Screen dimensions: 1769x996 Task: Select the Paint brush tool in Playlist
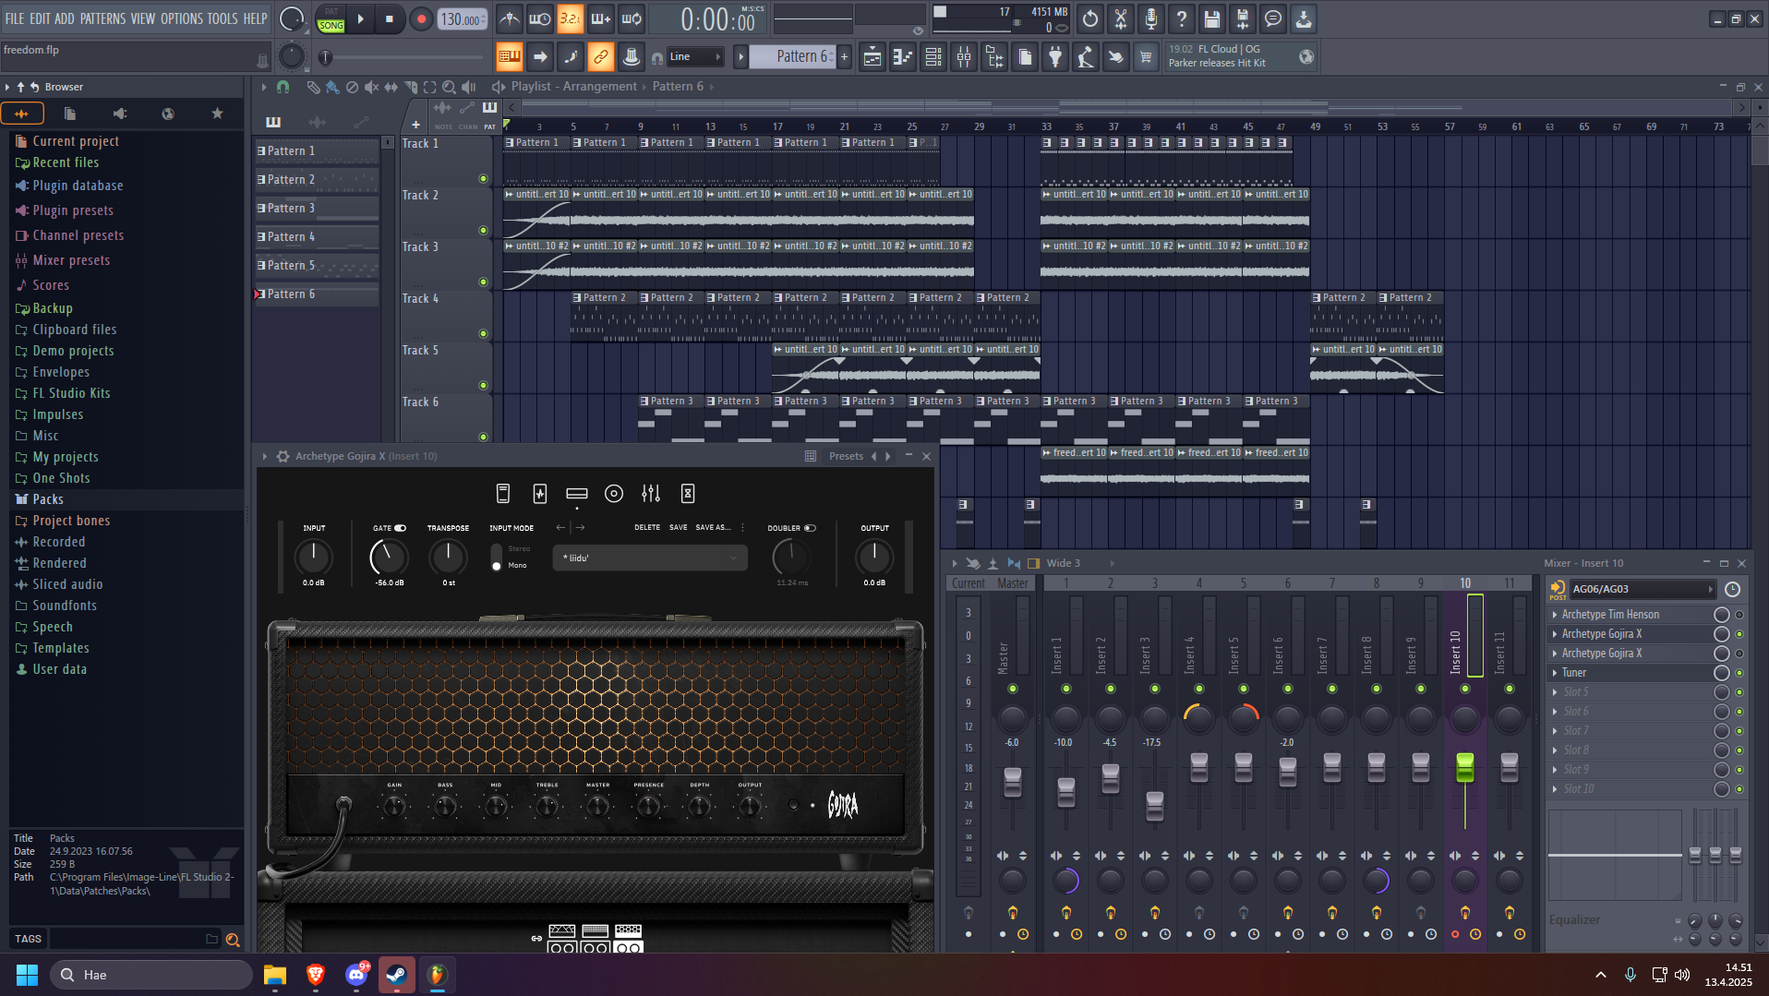(332, 87)
